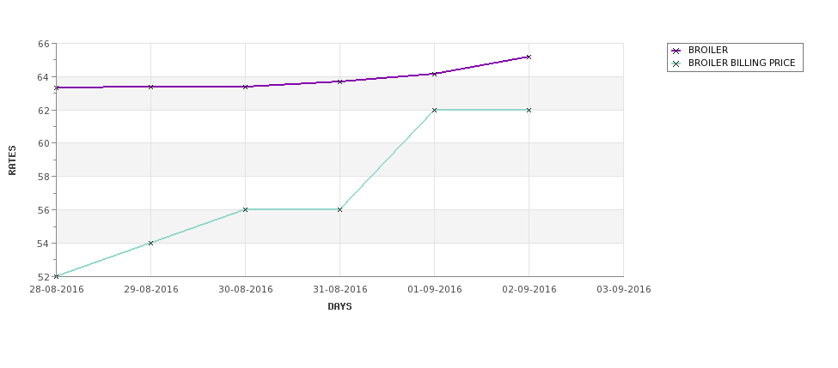Click billing price point at 56 on 30-08-2016
Screen dimensions: 838x368
[245, 209]
